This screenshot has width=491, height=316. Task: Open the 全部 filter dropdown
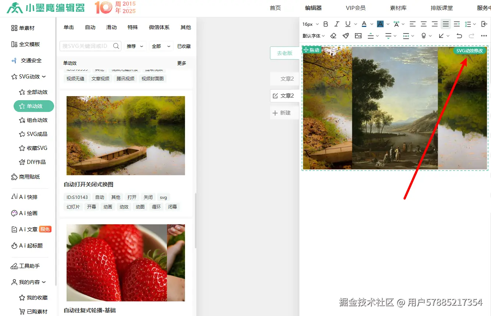tap(161, 46)
